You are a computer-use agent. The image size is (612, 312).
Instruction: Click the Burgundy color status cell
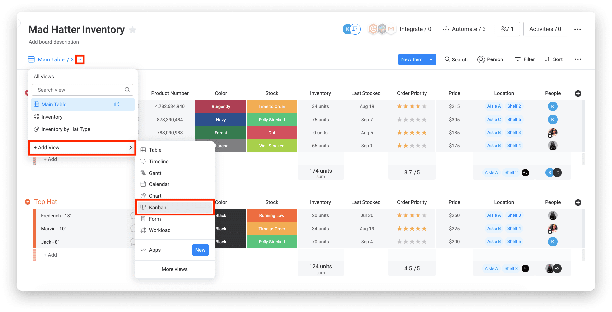point(221,107)
